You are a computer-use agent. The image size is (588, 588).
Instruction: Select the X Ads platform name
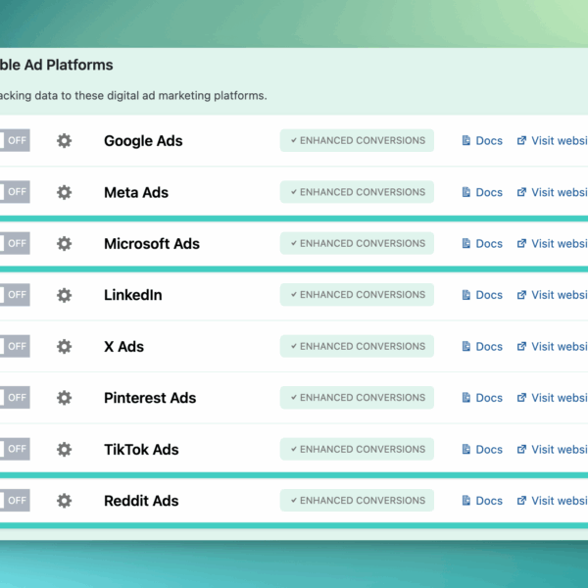[x=123, y=347]
